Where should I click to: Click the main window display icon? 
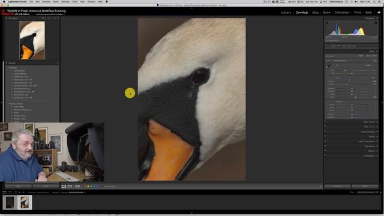pos(4,193)
